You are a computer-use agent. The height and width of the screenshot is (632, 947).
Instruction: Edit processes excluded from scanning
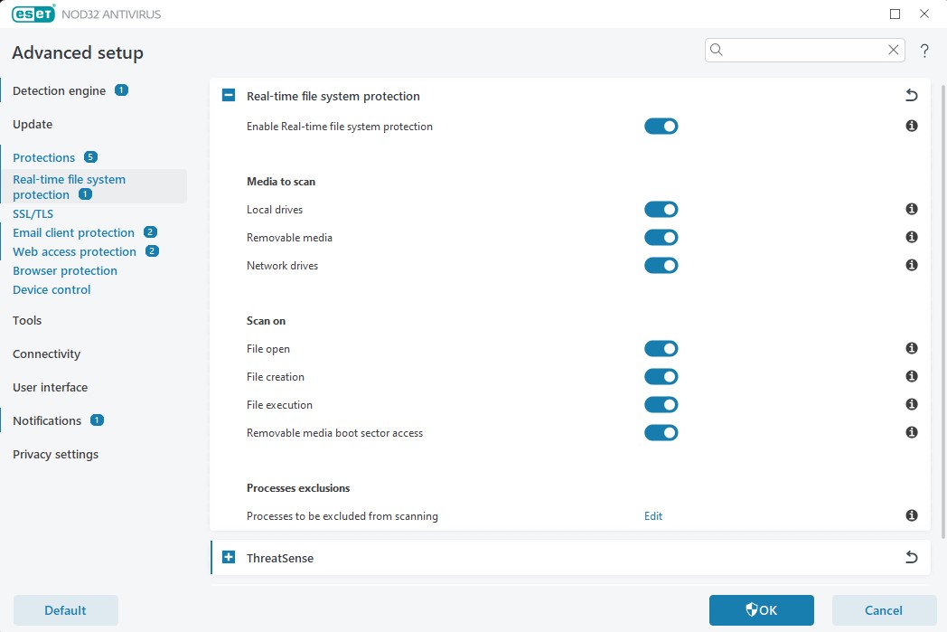coord(653,516)
